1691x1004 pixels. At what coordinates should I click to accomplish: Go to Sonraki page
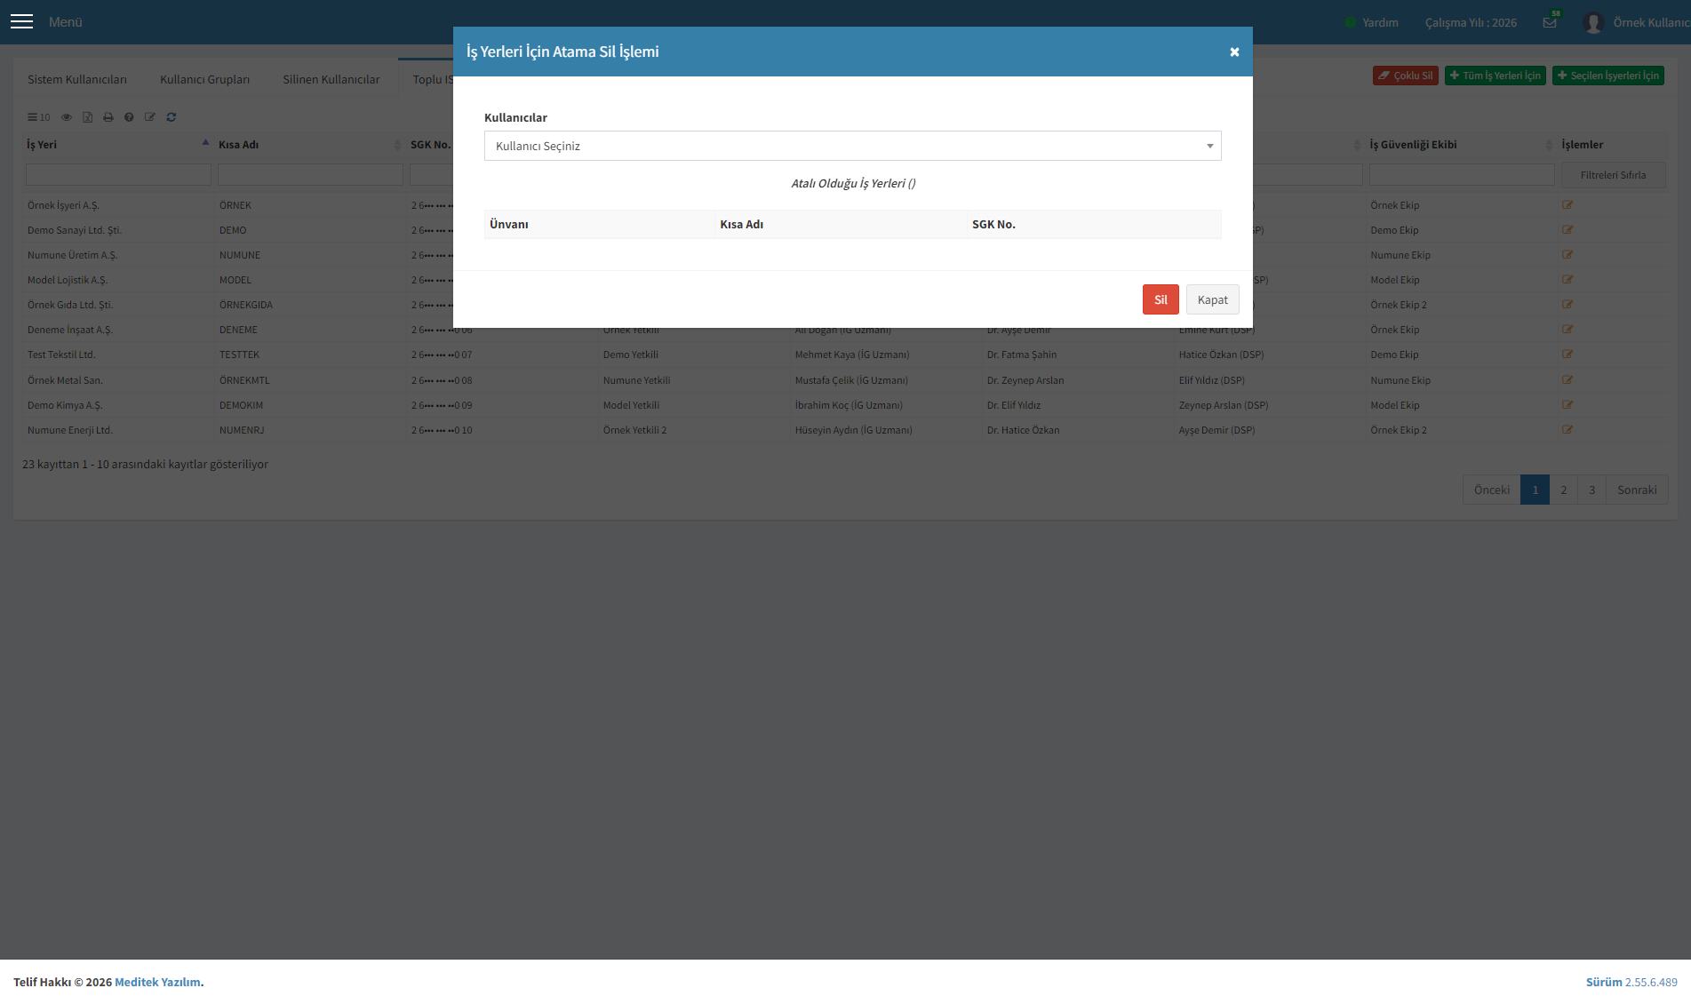point(1637,490)
